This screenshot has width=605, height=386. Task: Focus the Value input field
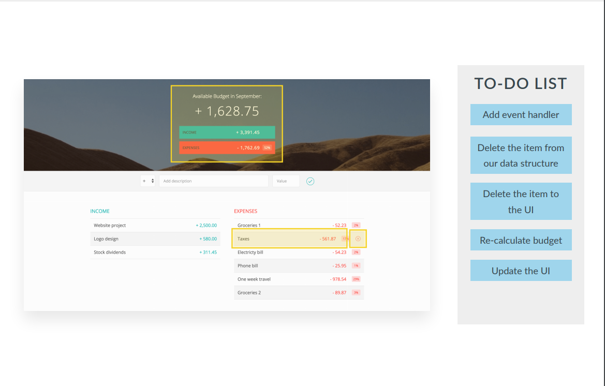pyautogui.click(x=286, y=181)
